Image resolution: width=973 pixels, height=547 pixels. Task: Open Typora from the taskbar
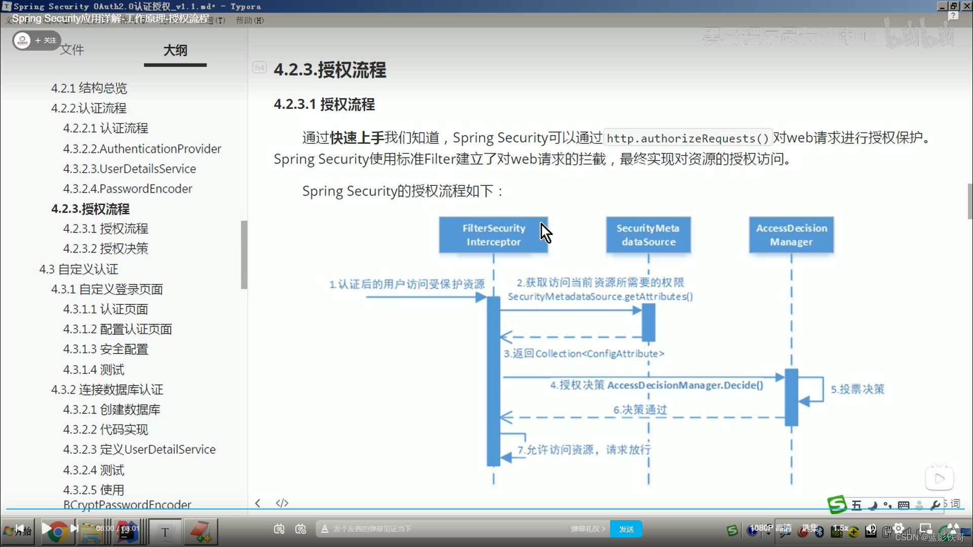(165, 532)
